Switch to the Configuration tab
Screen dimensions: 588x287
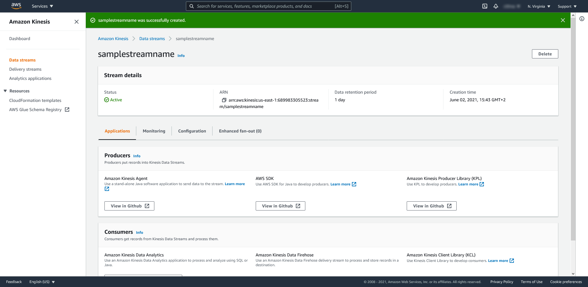click(192, 131)
